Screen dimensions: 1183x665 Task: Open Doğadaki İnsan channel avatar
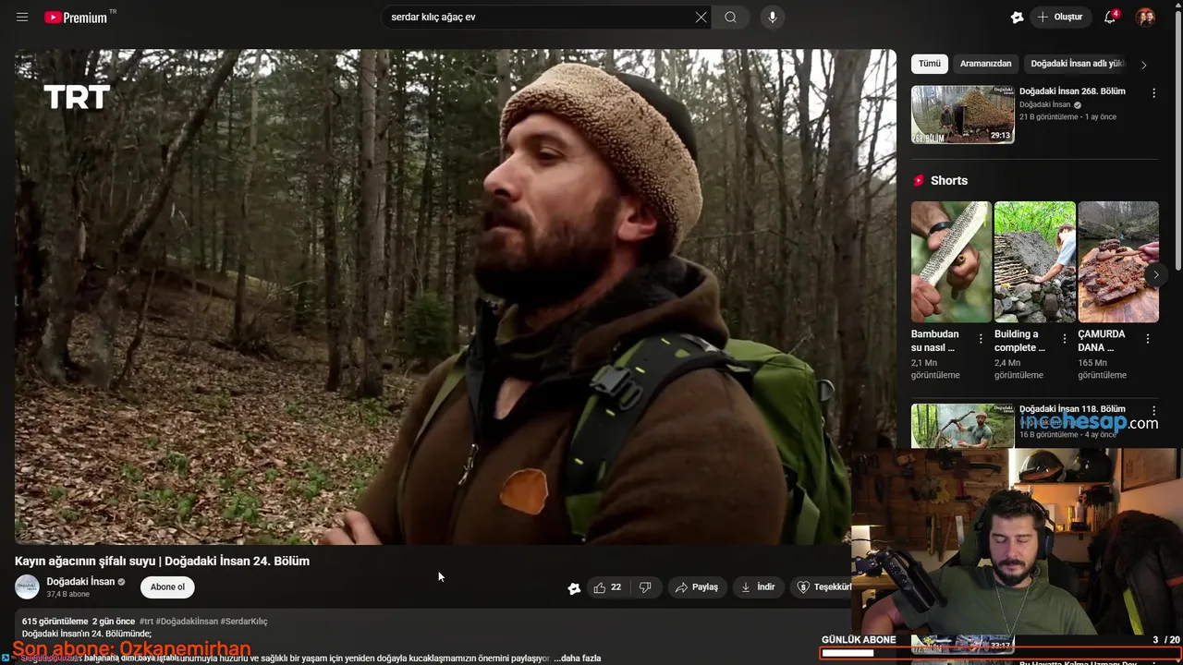27,586
